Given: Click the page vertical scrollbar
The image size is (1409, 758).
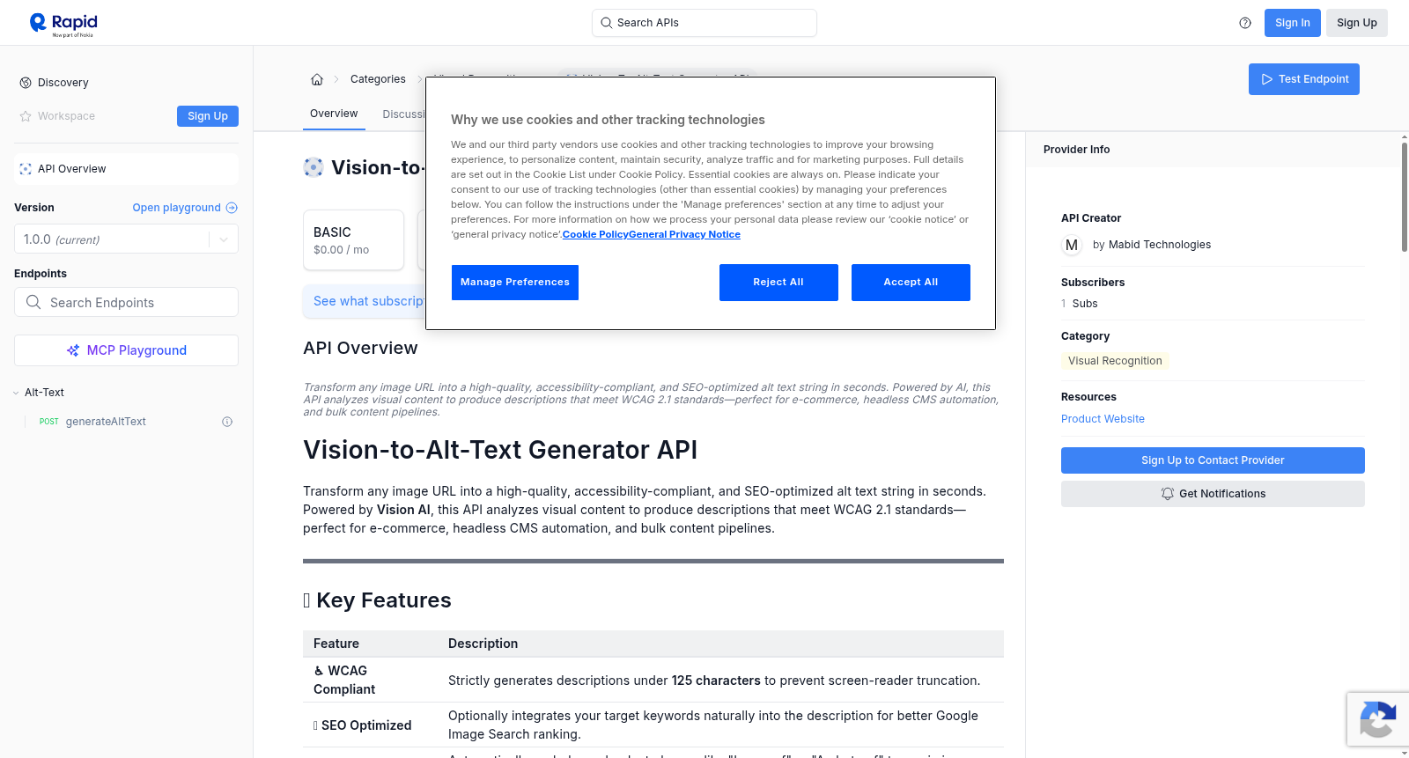Looking at the screenshot, I should click(x=1404, y=195).
